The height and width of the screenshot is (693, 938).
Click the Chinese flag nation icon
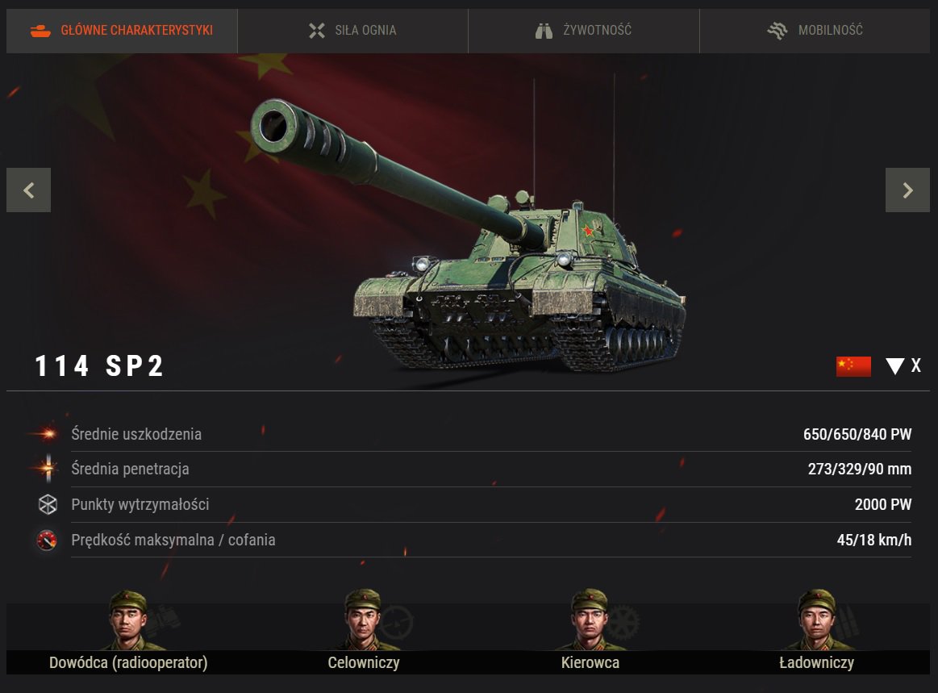(x=853, y=366)
